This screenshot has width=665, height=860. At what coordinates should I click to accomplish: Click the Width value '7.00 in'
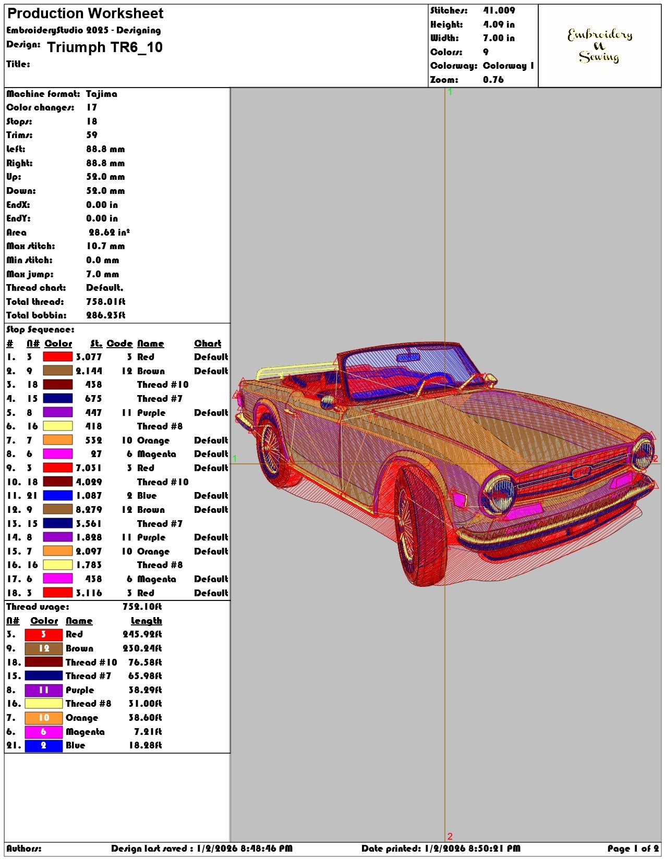click(x=499, y=38)
